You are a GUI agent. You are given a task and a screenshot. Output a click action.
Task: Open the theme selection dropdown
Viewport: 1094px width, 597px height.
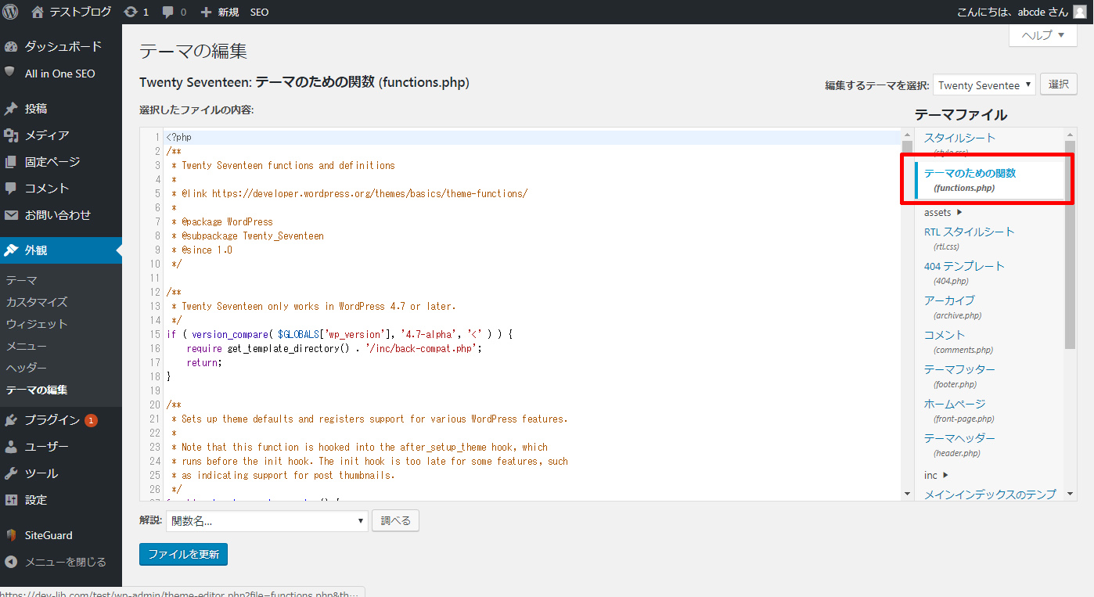point(984,85)
